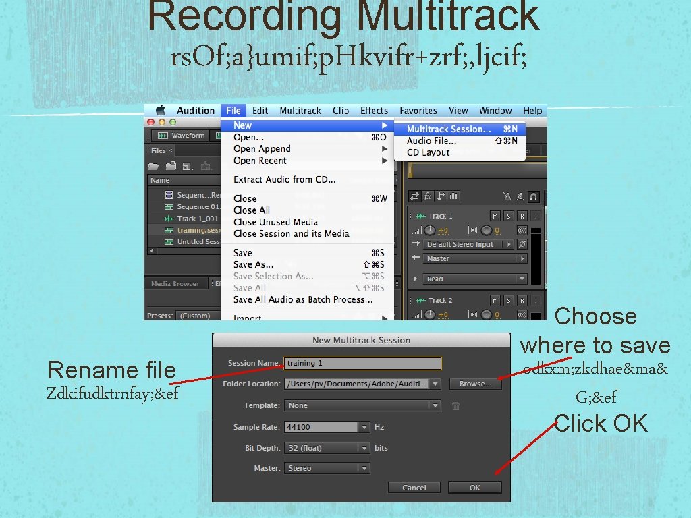Select Open… in File menu
The height and width of the screenshot is (518, 691).
(x=307, y=137)
